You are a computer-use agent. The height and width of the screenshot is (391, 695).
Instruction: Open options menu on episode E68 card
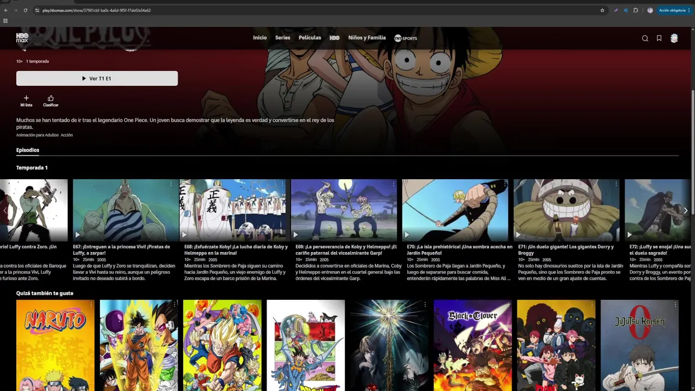point(282,184)
